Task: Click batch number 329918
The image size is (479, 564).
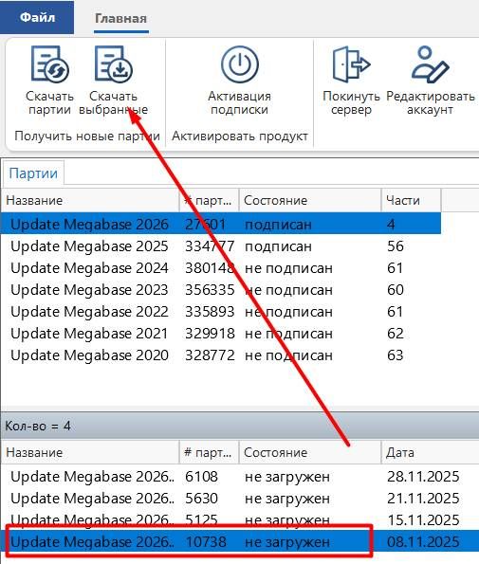Action: coord(210,334)
